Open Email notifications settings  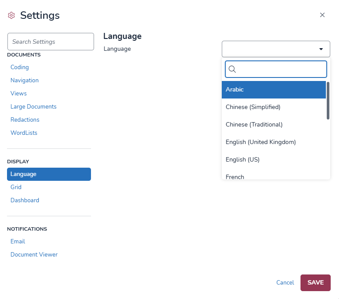pos(18,241)
